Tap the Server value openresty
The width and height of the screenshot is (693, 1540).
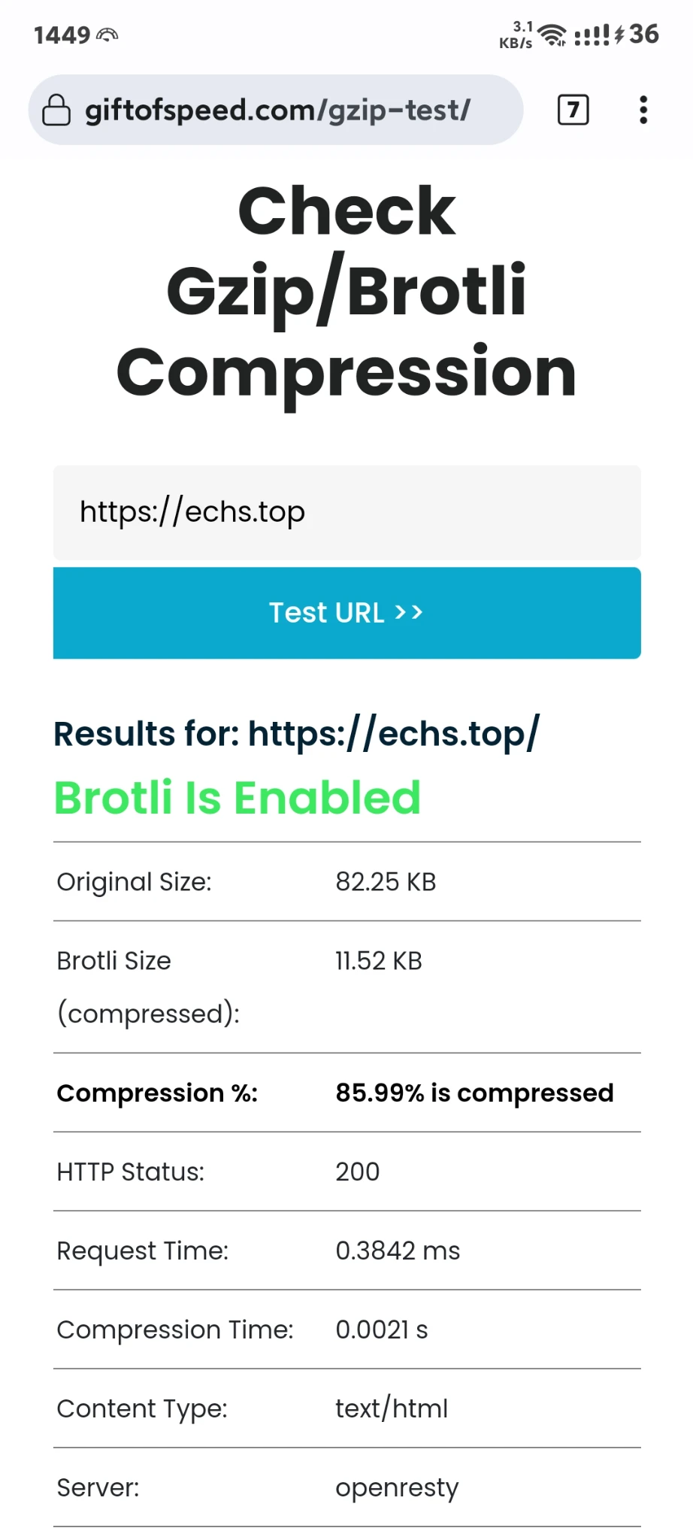point(397,1487)
